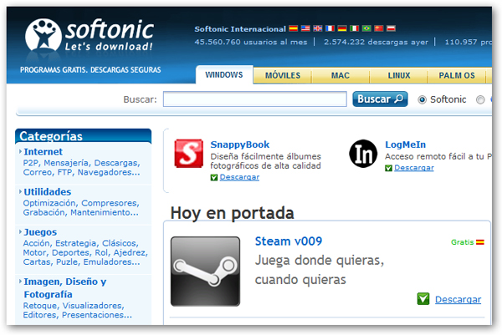
Task: Click the Softonic Internacional label
Action: coord(240,29)
